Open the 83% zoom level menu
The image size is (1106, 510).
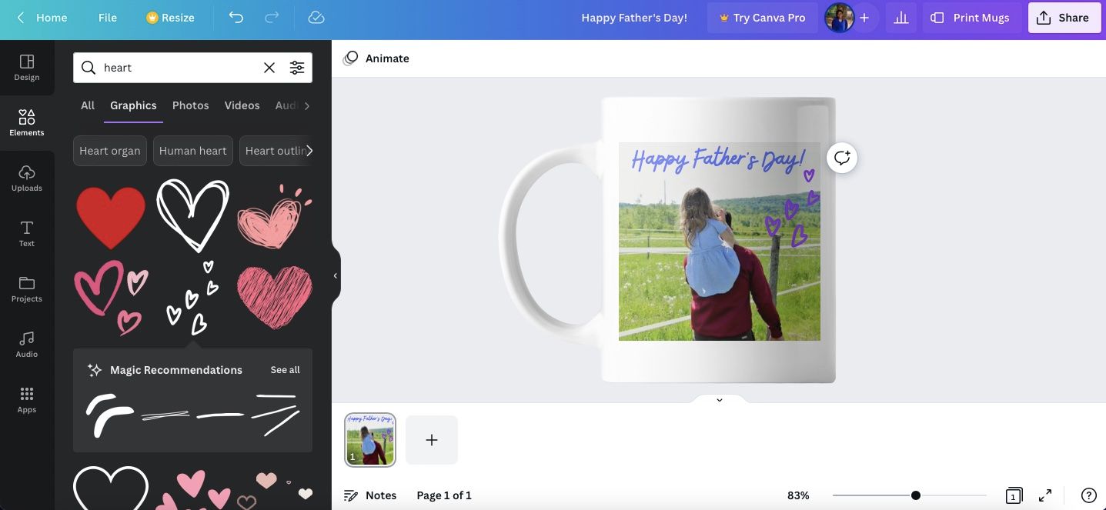click(798, 495)
